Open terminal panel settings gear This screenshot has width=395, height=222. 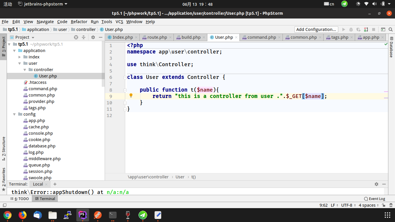(x=376, y=184)
